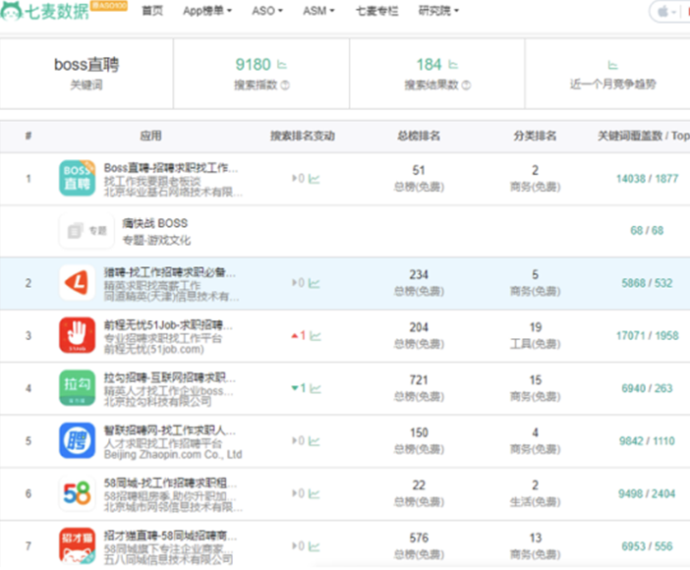Click 专题 icon beside 痛快战 BOSS
The height and width of the screenshot is (570, 690).
tap(87, 230)
